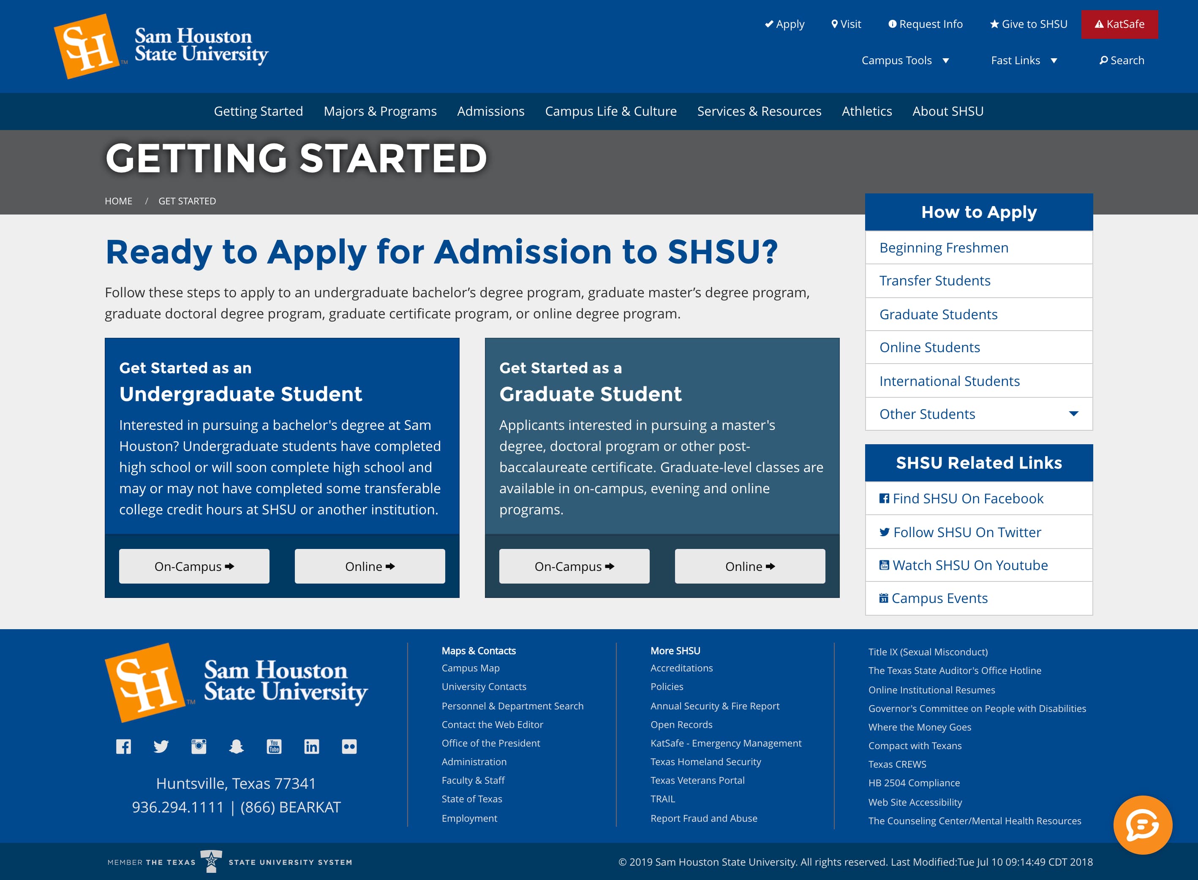Choose Graduate On-Campus button

point(574,566)
